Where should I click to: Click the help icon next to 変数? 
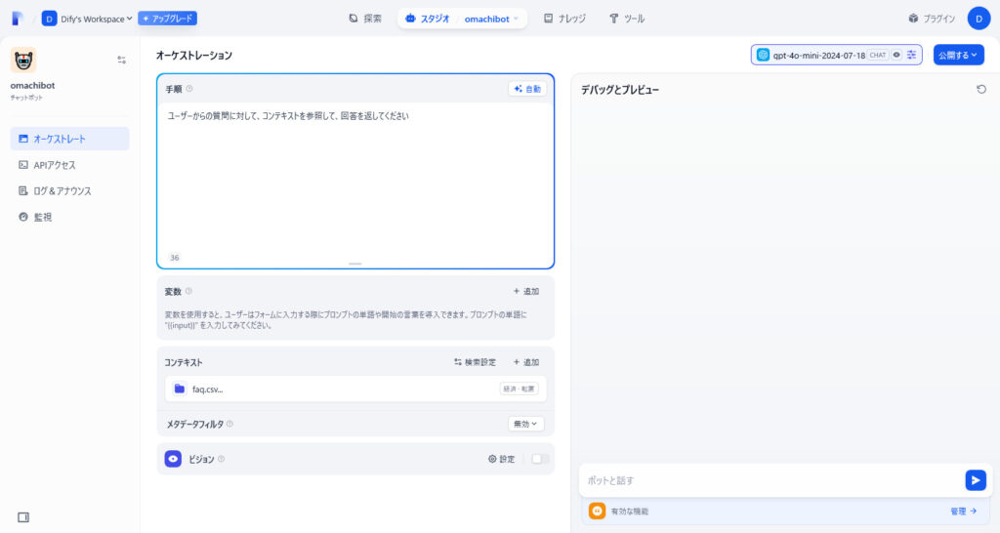point(188,291)
